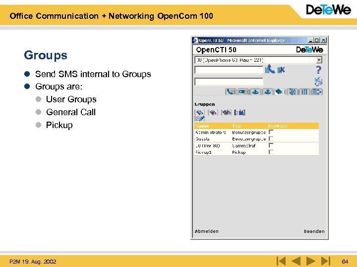Click the envelope with pen SMS icon
357x267 pixels.
200,119
